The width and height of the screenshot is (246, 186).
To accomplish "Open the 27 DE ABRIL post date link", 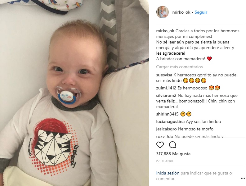I will pos(165,161).
